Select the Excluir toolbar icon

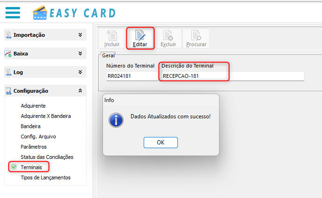[x=168, y=35]
